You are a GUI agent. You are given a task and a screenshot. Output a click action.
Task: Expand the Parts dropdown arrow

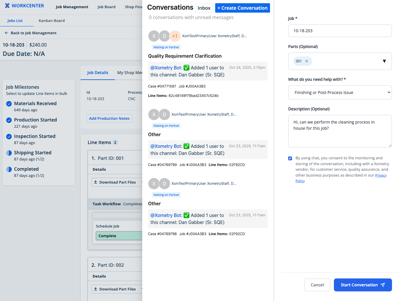(384, 61)
